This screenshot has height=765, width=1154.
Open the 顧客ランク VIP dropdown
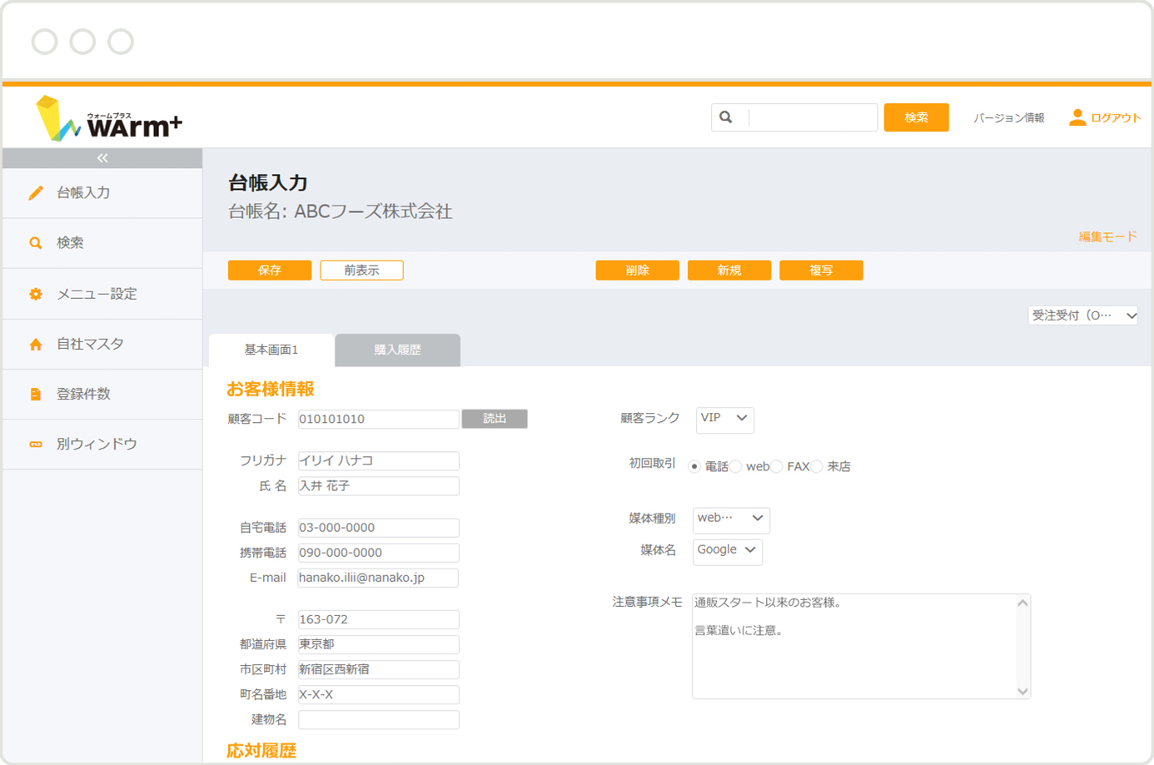724,419
